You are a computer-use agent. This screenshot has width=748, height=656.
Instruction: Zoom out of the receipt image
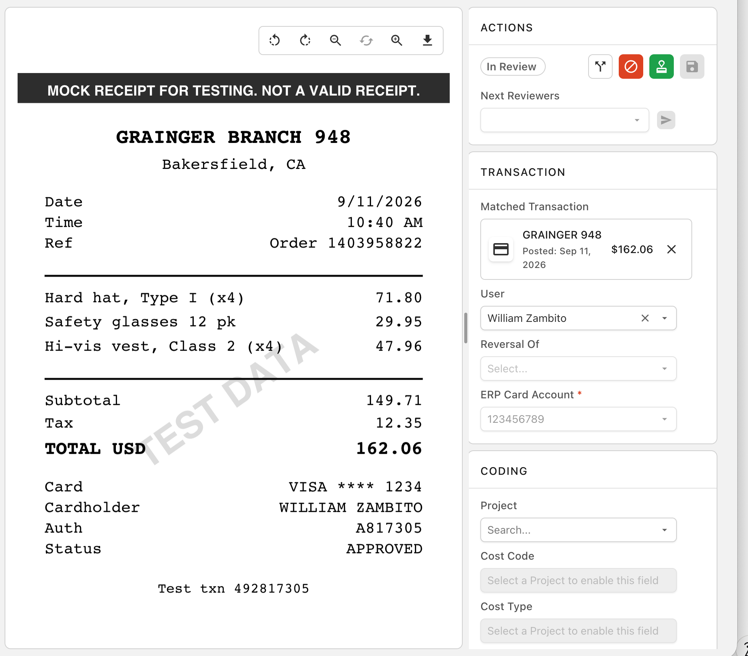(335, 40)
